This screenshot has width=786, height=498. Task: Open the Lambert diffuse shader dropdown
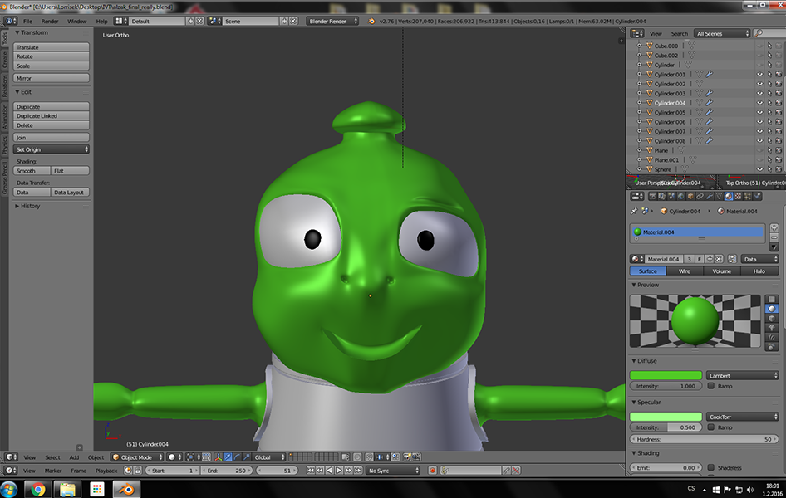click(x=743, y=375)
